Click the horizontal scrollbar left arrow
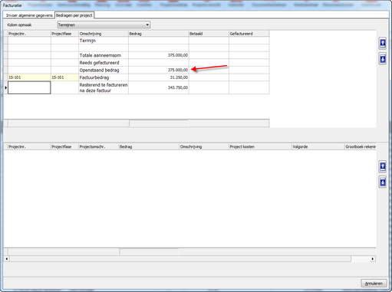Screen dimensions: 392x292 (7, 259)
